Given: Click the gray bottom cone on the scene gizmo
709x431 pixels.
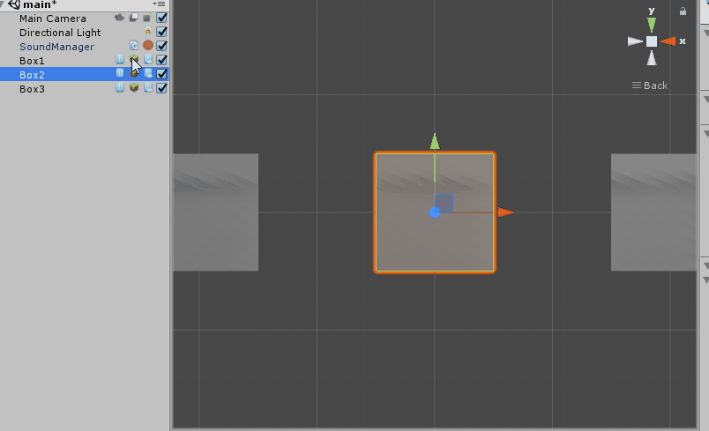Looking at the screenshot, I should point(652,58).
